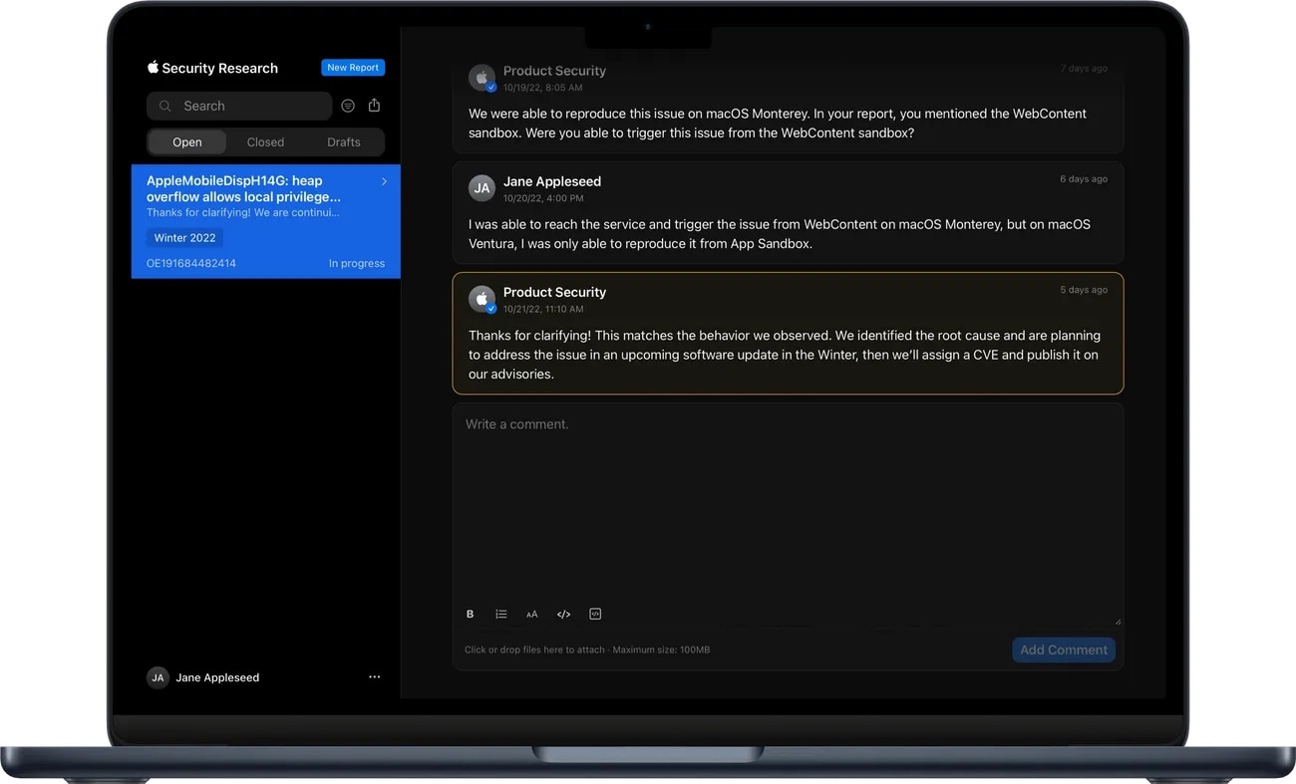Insert a numbered list in comment editor

pos(501,615)
